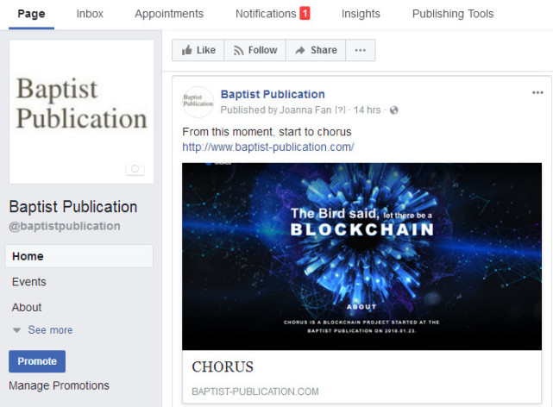
Task: Click the camera icon on profile picture
Action: pos(135,168)
